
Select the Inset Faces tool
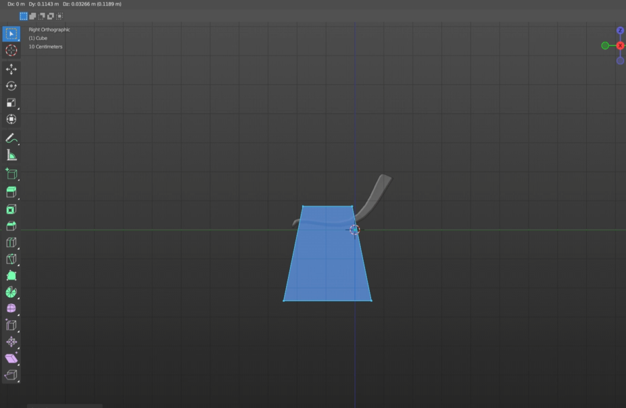tap(11, 209)
